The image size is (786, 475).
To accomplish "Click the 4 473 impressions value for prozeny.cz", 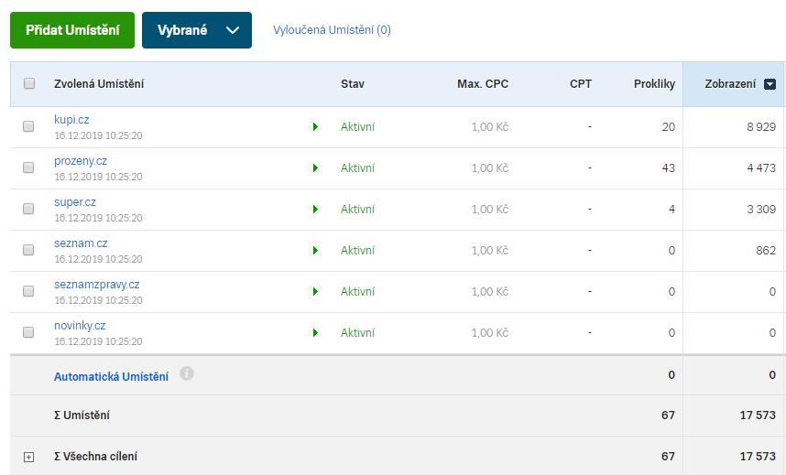I will click(761, 167).
